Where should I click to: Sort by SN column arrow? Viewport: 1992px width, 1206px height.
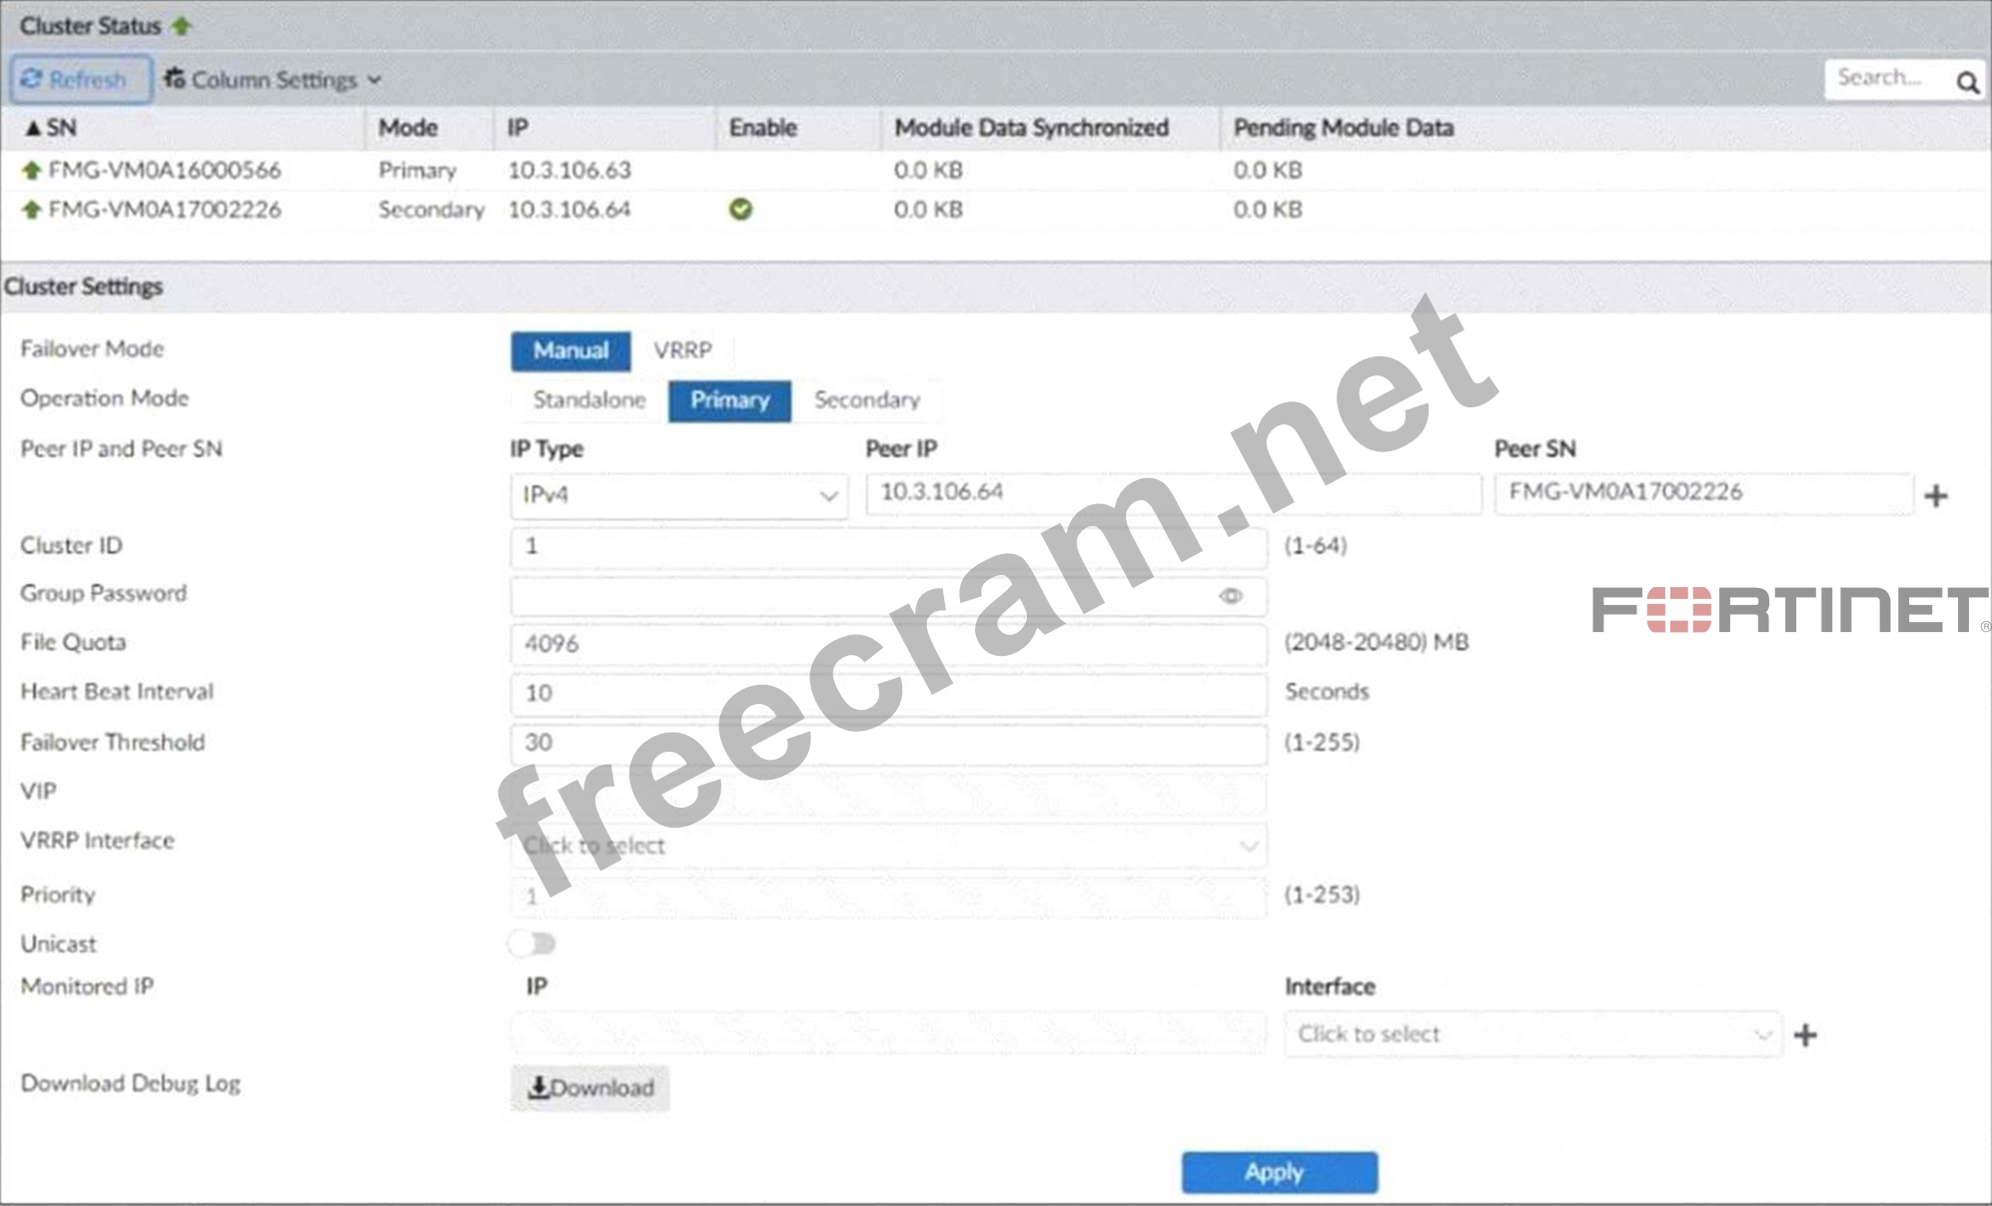[33, 128]
